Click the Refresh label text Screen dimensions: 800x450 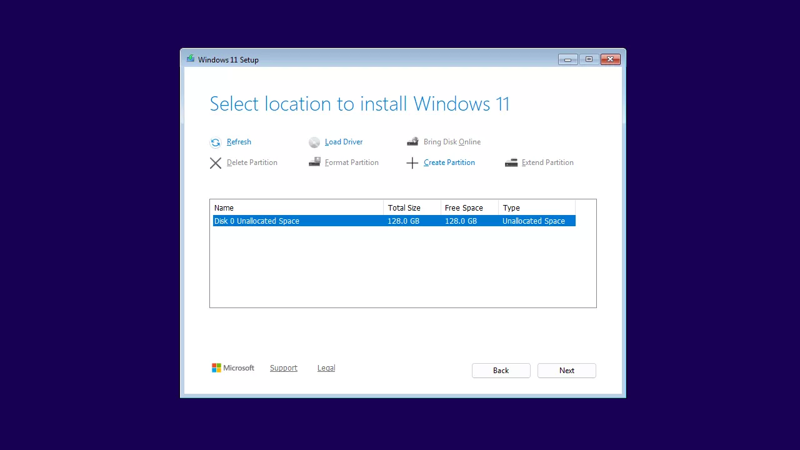click(239, 142)
